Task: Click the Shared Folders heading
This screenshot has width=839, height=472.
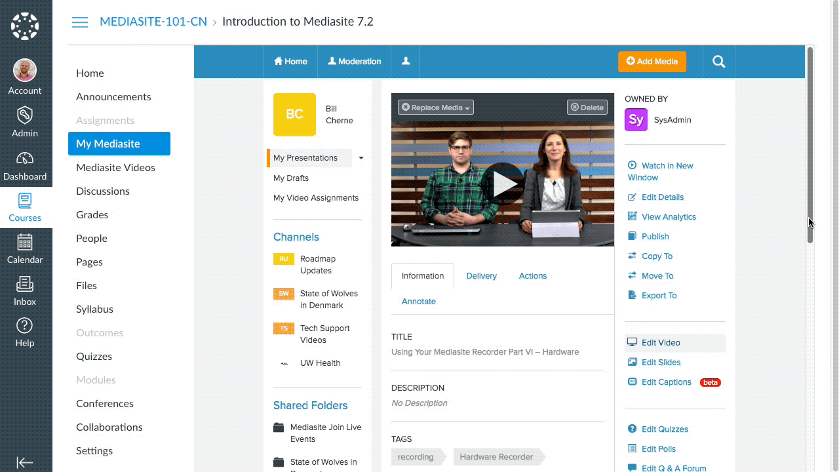Action: [311, 406]
